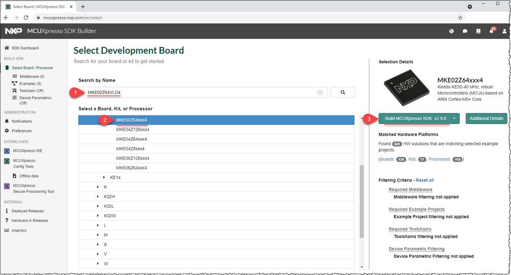Click the processor list scrollbar thumb
The image size is (511, 275).
pos(362,201)
